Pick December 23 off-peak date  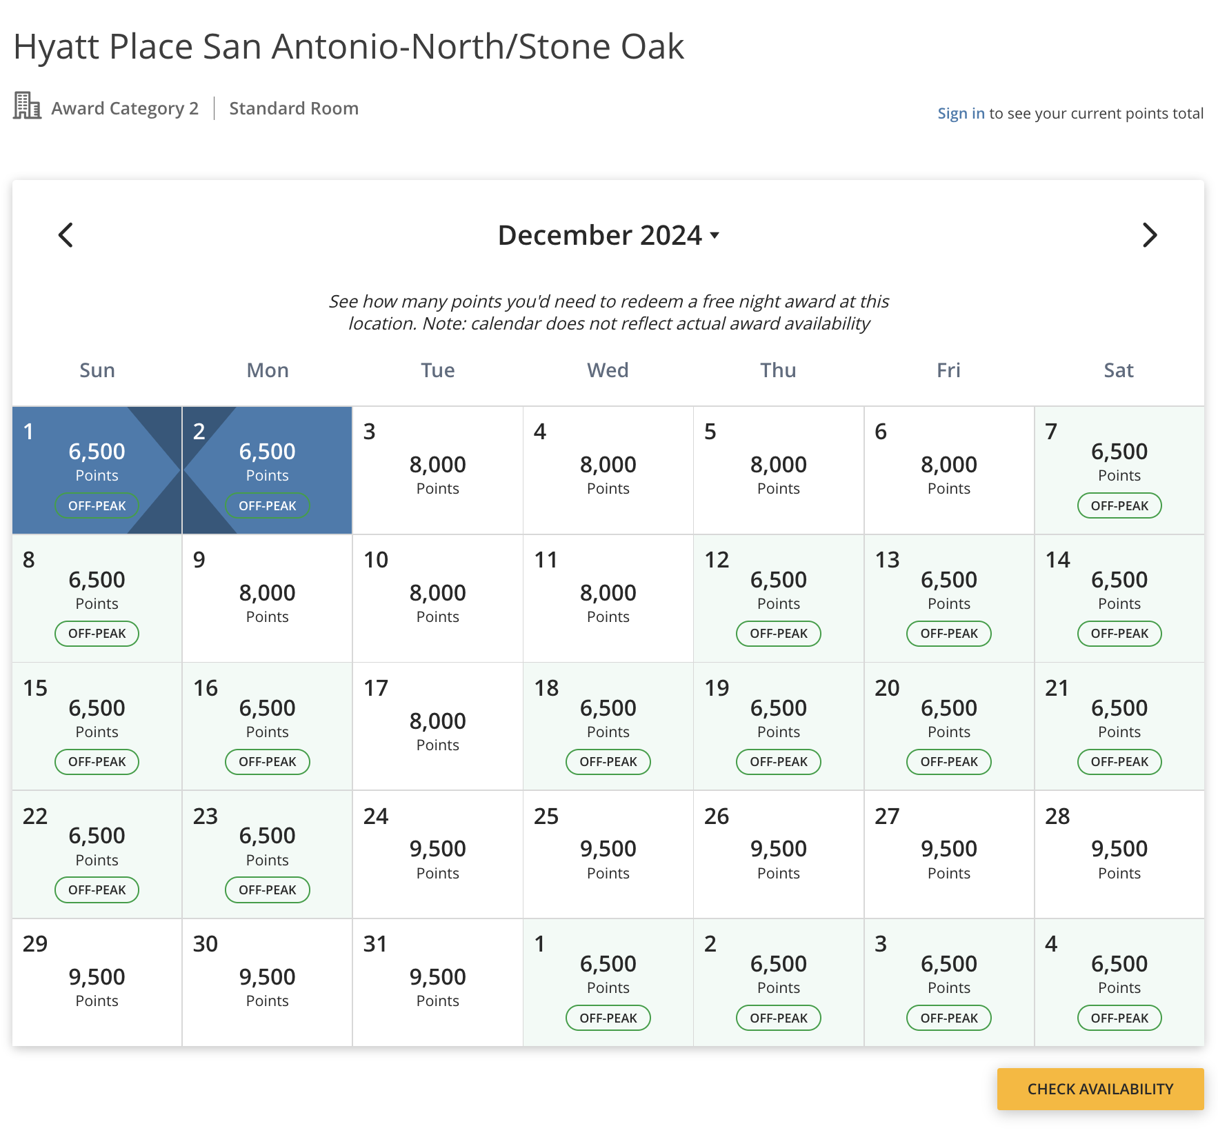tap(268, 854)
